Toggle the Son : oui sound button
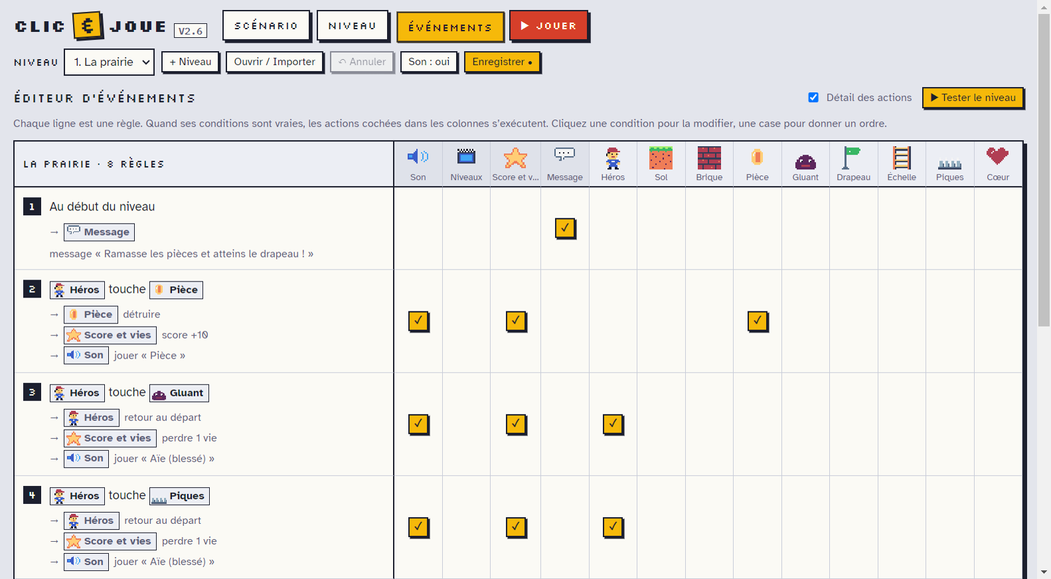Image resolution: width=1051 pixels, height=579 pixels. click(429, 62)
